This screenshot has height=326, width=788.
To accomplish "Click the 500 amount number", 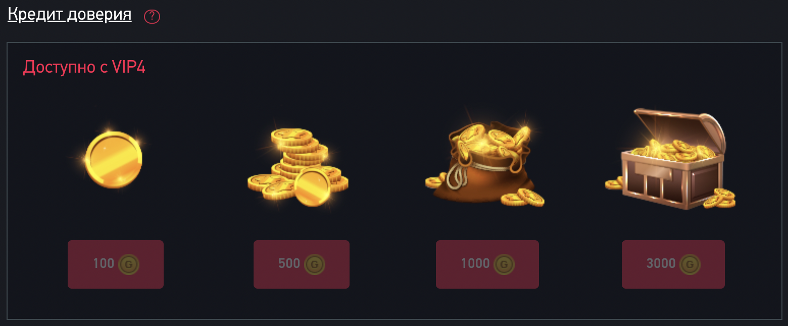I will tap(289, 263).
